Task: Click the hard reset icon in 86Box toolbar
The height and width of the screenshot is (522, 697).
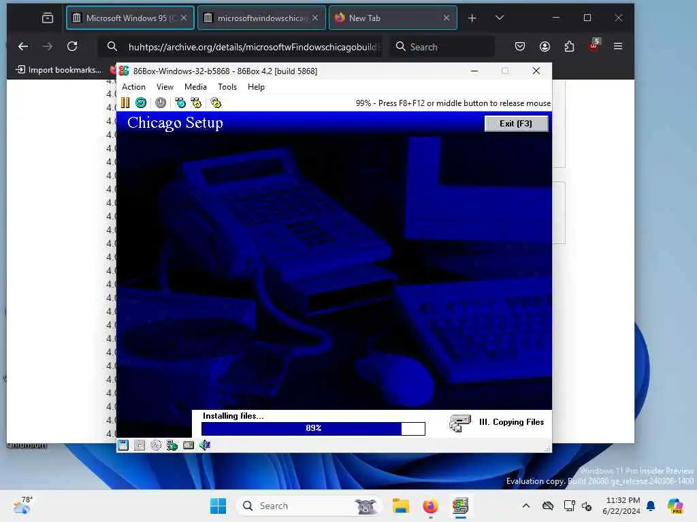Action: pos(141,103)
